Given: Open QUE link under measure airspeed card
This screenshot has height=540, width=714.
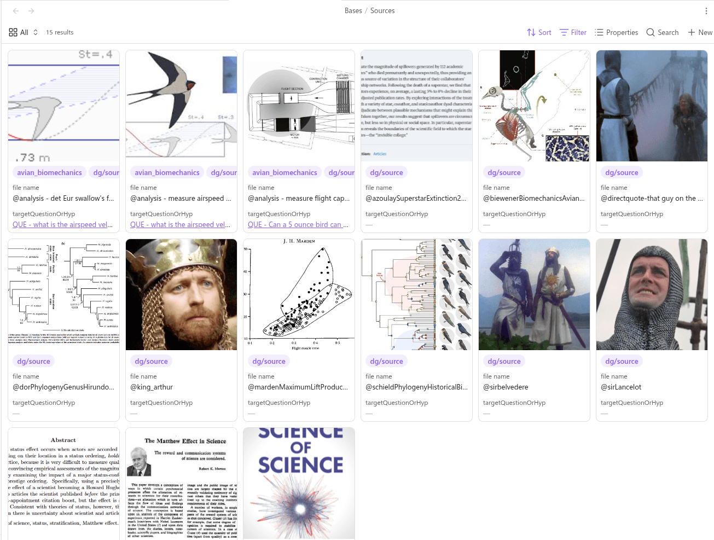Looking at the screenshot, I should click(x=181, y=224).
